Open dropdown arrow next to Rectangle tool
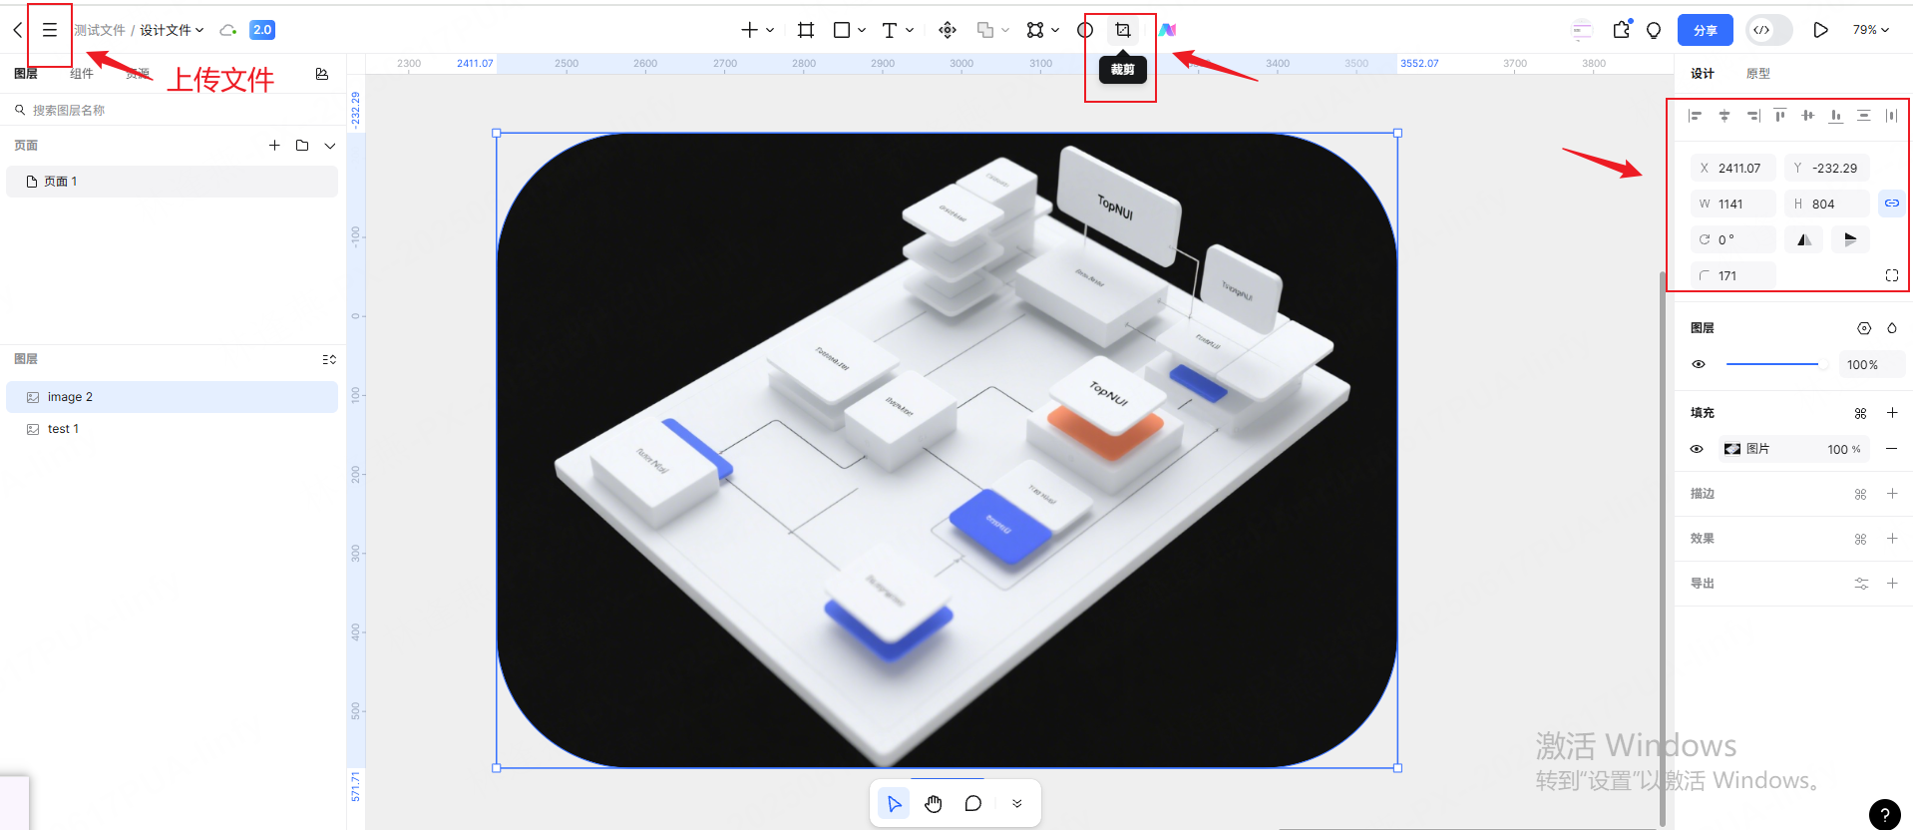This screenshot has height=830, width=1913. tap(862, 30)
